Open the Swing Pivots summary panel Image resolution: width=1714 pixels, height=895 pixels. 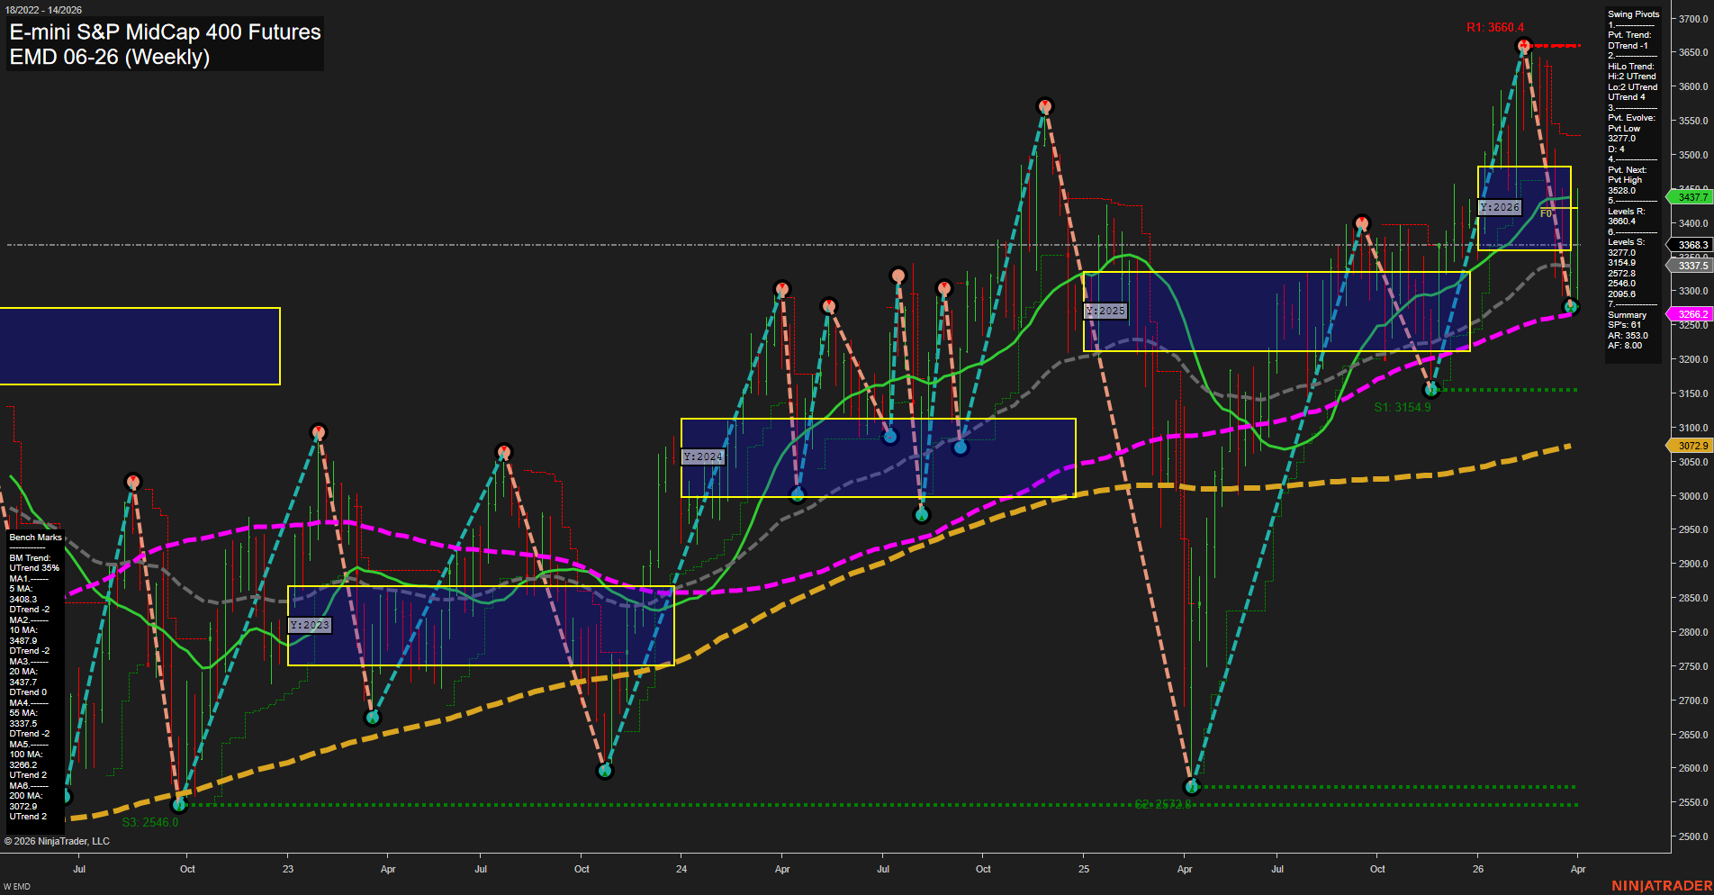[1632, 14]
